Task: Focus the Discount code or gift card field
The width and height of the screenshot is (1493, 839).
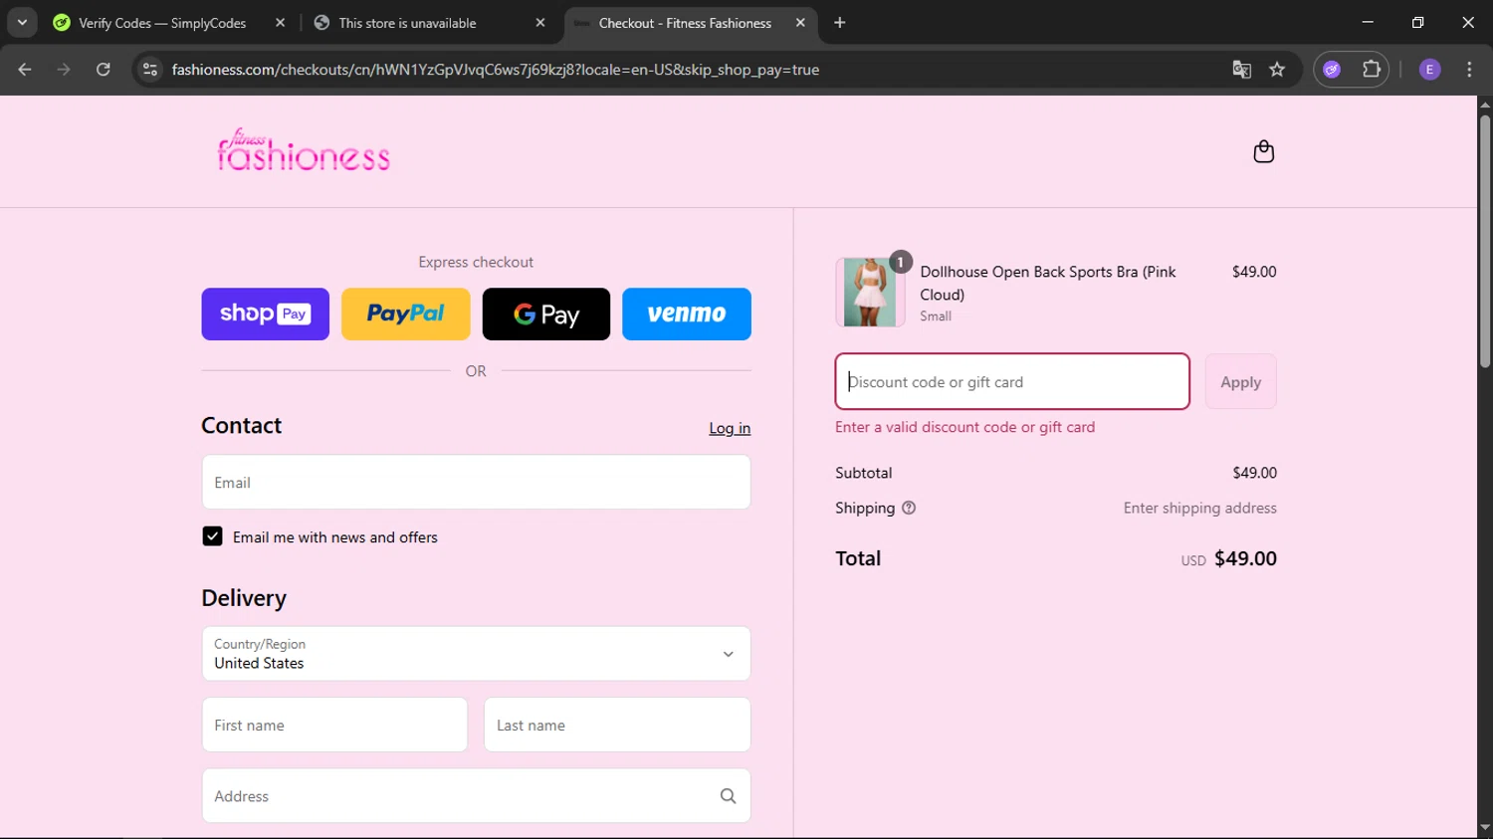Action: pyautogui.click(x=1012, y=382)
